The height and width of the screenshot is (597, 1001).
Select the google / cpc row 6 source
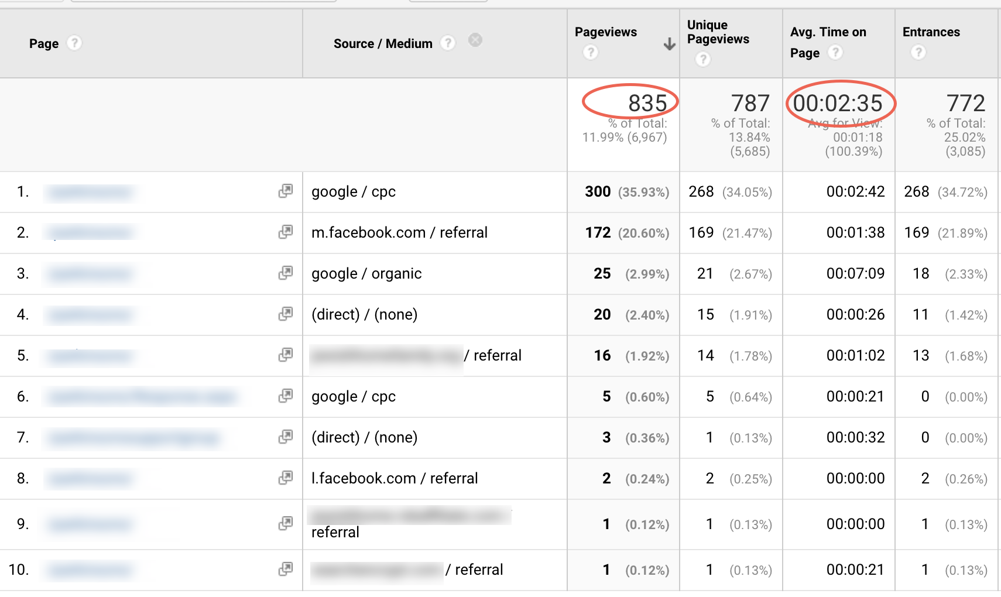click(x=352, y=396)
